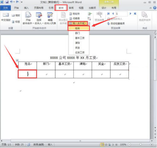The height and width of the screenshot is (148, 157).
Task: Open the 选择收件人 dropdown button
Action: [x=39, y=18]
